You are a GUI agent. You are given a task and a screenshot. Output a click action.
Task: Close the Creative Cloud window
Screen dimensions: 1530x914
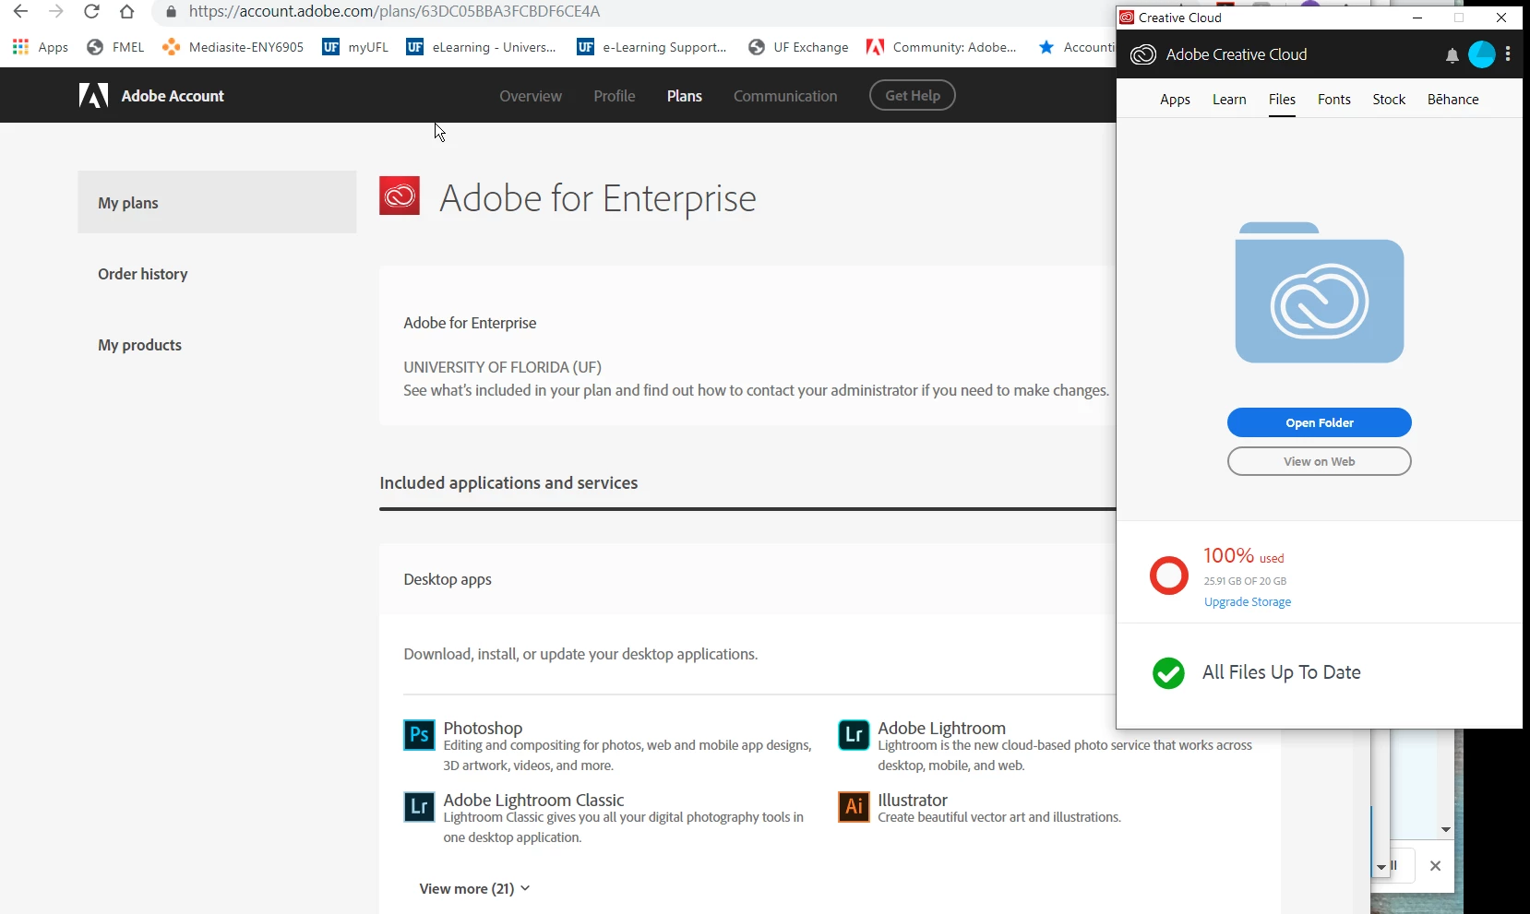1501,18
